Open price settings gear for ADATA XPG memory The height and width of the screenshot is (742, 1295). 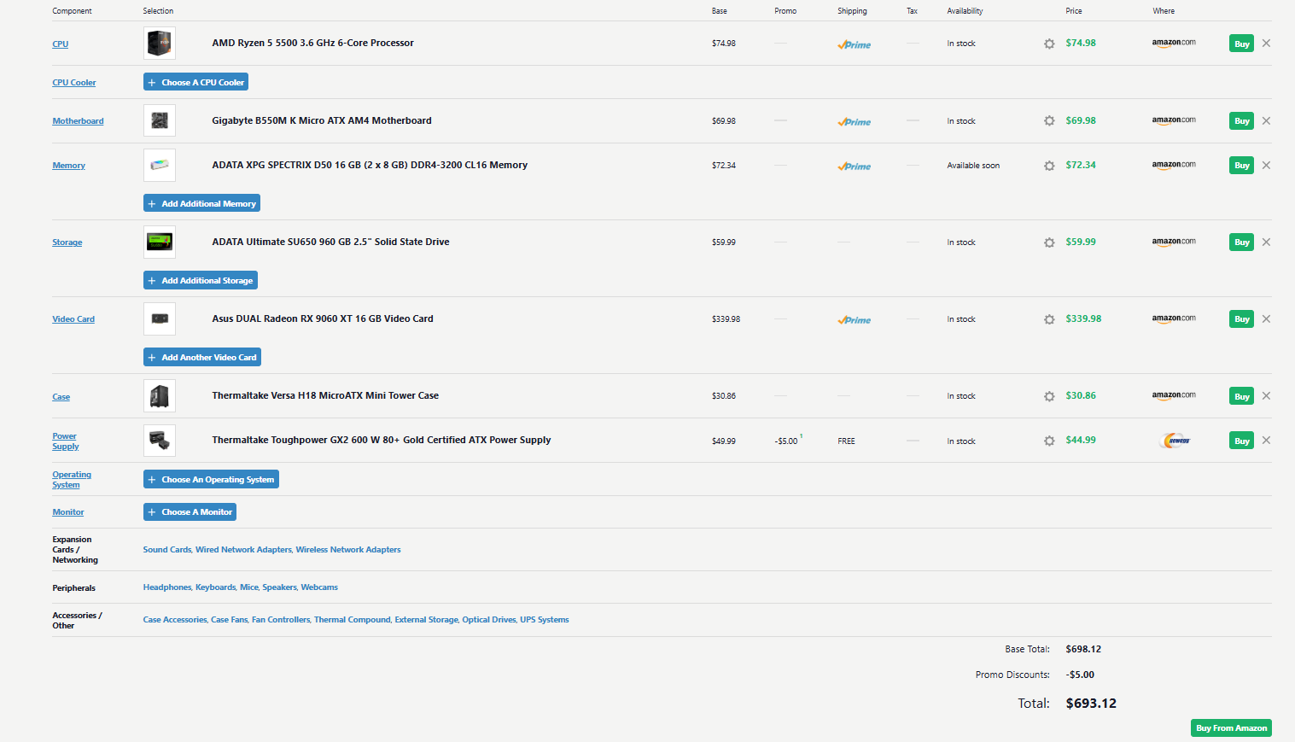[x=1049, y=166]
